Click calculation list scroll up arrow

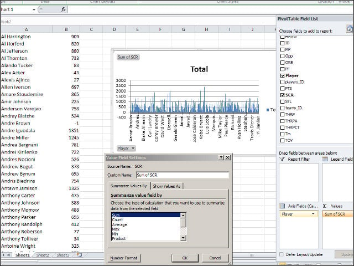[x=183, y=216]
